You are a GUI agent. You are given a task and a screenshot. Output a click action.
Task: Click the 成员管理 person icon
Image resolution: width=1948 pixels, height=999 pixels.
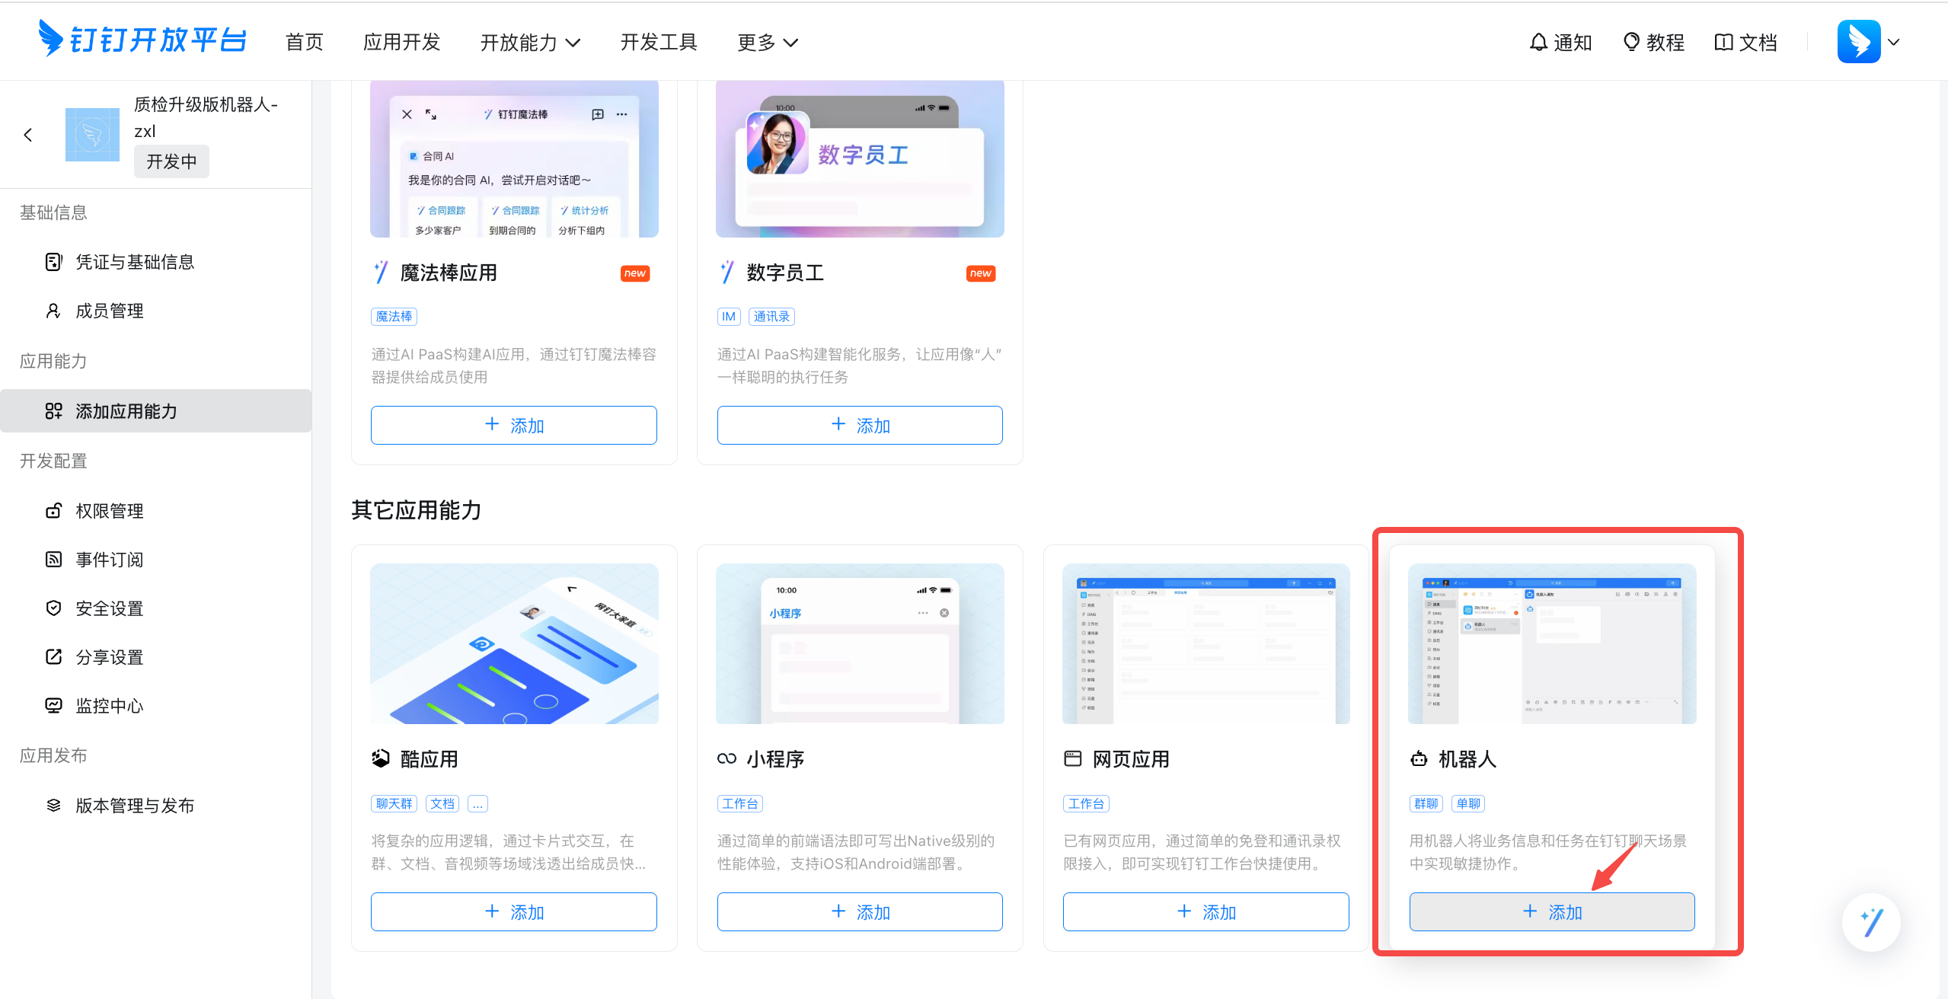pos(53,311)
